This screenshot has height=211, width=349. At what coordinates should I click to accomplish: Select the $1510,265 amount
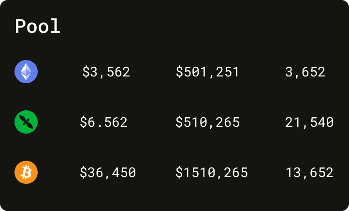[212, 172]
